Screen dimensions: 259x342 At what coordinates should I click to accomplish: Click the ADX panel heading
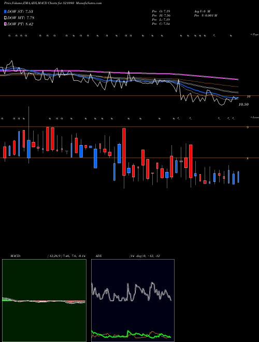point(98,256)
